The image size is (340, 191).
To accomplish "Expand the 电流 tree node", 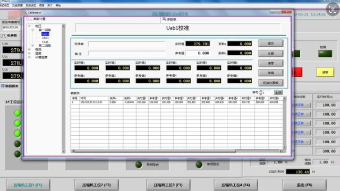I will 29,49.
